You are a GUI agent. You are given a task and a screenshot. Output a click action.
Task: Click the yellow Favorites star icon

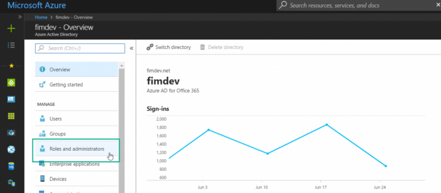click(11, 66)
